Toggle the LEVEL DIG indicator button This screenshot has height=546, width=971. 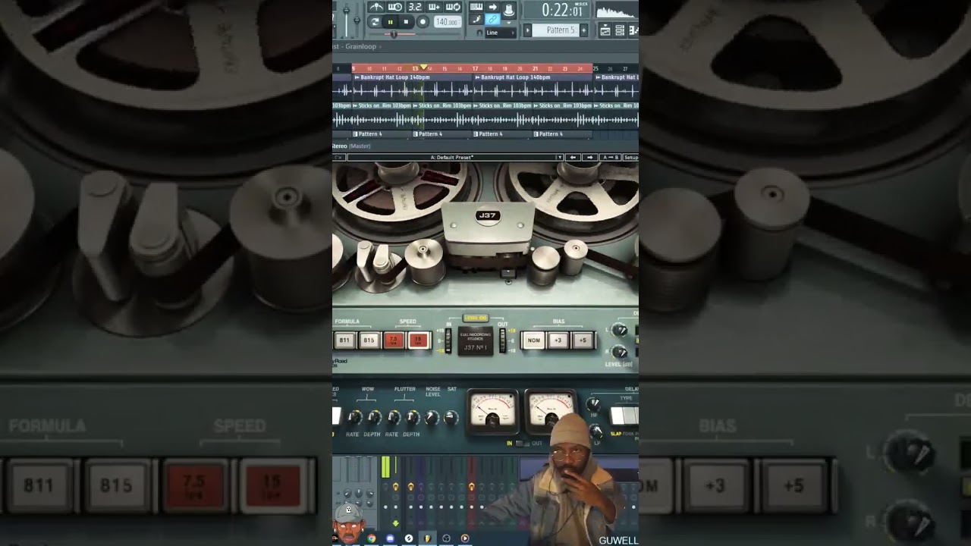[476, 318]
